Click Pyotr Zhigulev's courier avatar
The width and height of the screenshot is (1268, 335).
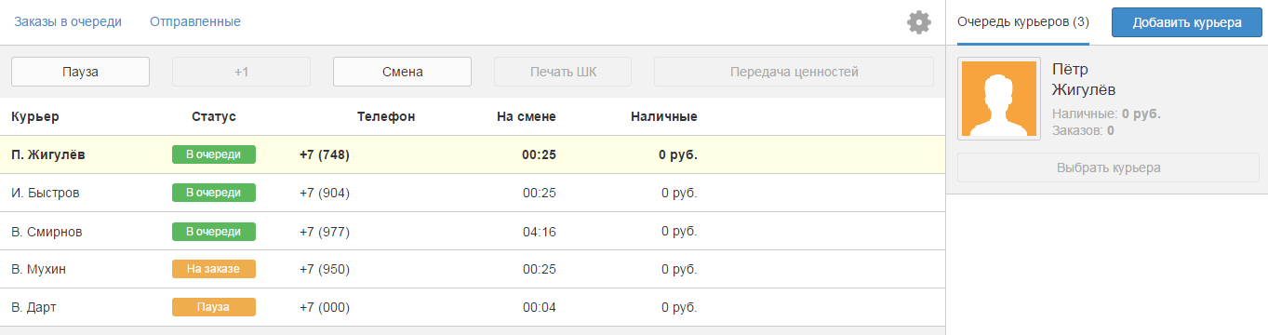pyautogui.click(x=999, y=99)
